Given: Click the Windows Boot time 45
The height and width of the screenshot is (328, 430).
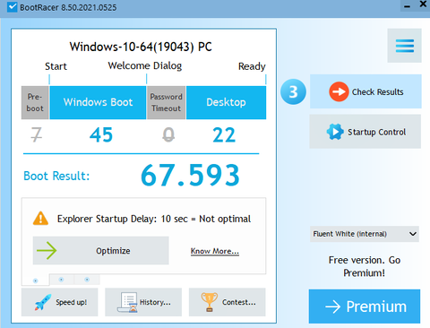Looking at the screenshot, I should click(101, 135).
